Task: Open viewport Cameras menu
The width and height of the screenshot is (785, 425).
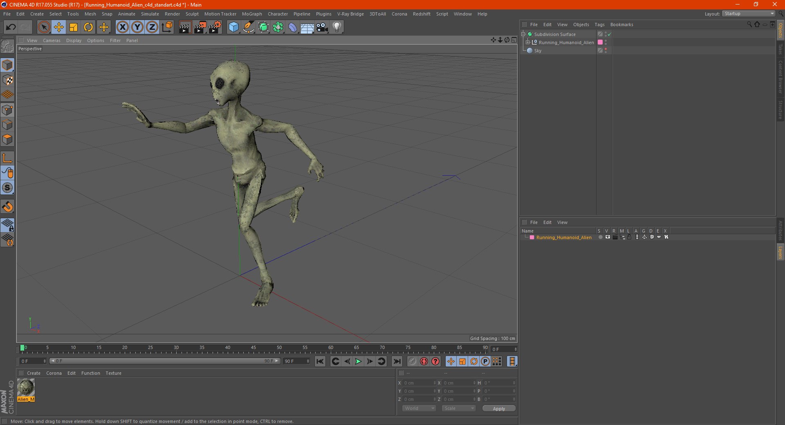Action: point(52,40)
